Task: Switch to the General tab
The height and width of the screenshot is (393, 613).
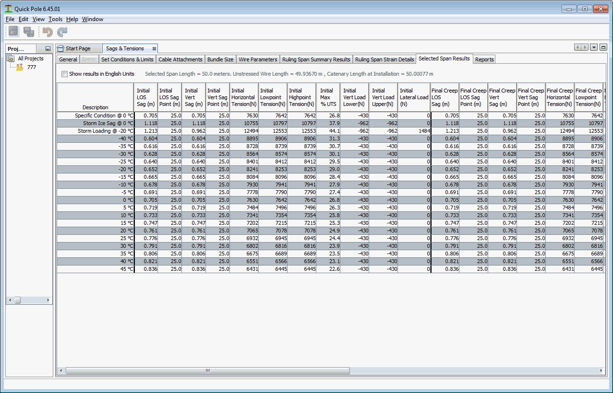Action: (x=68, y=59)
